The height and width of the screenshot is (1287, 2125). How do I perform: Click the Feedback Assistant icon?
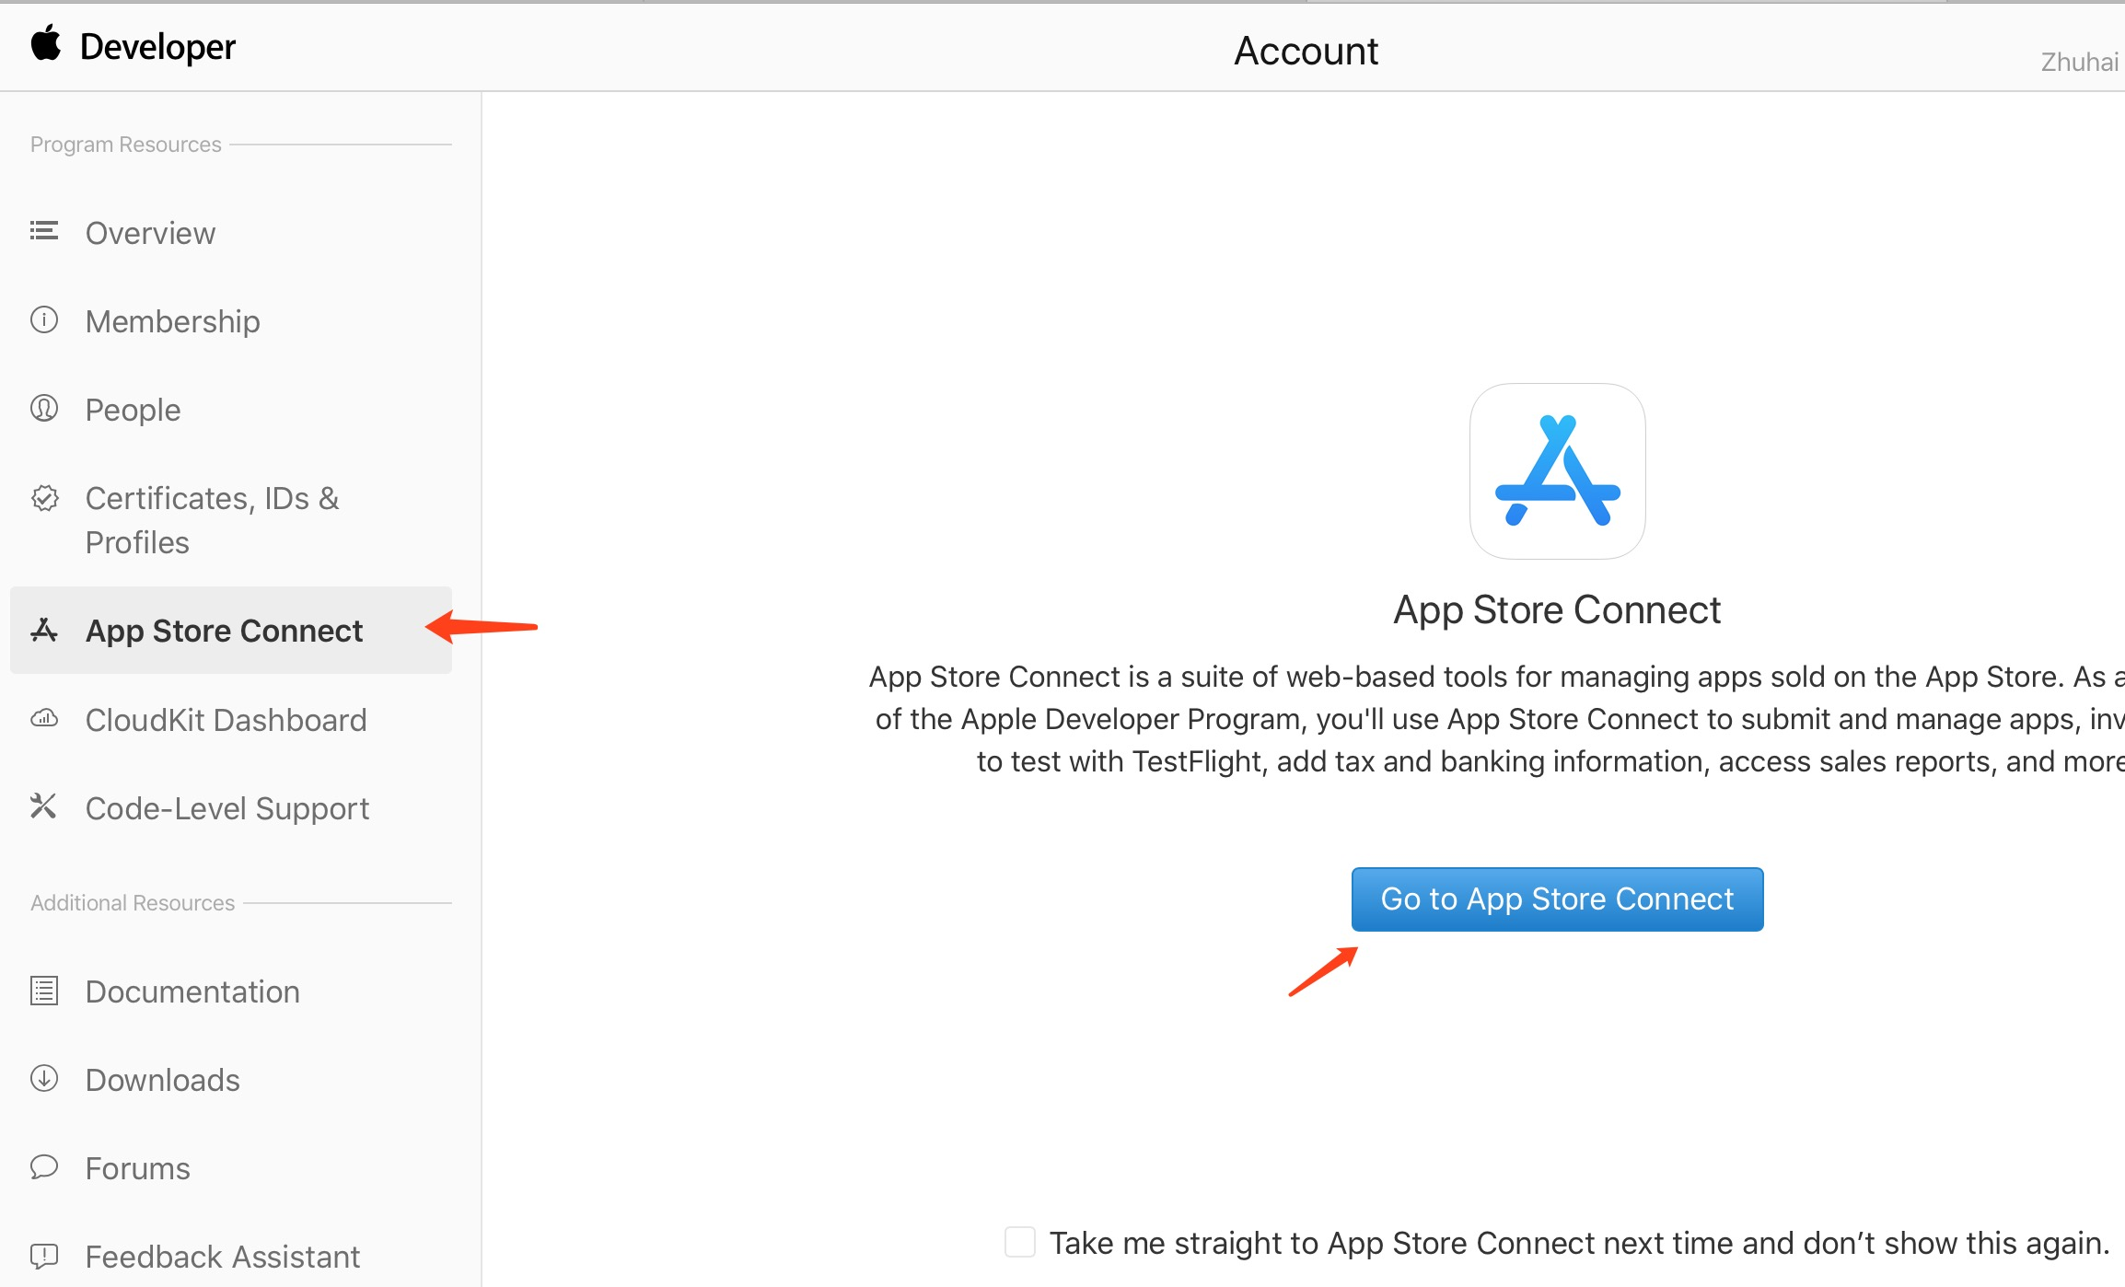coord(43,1255)
